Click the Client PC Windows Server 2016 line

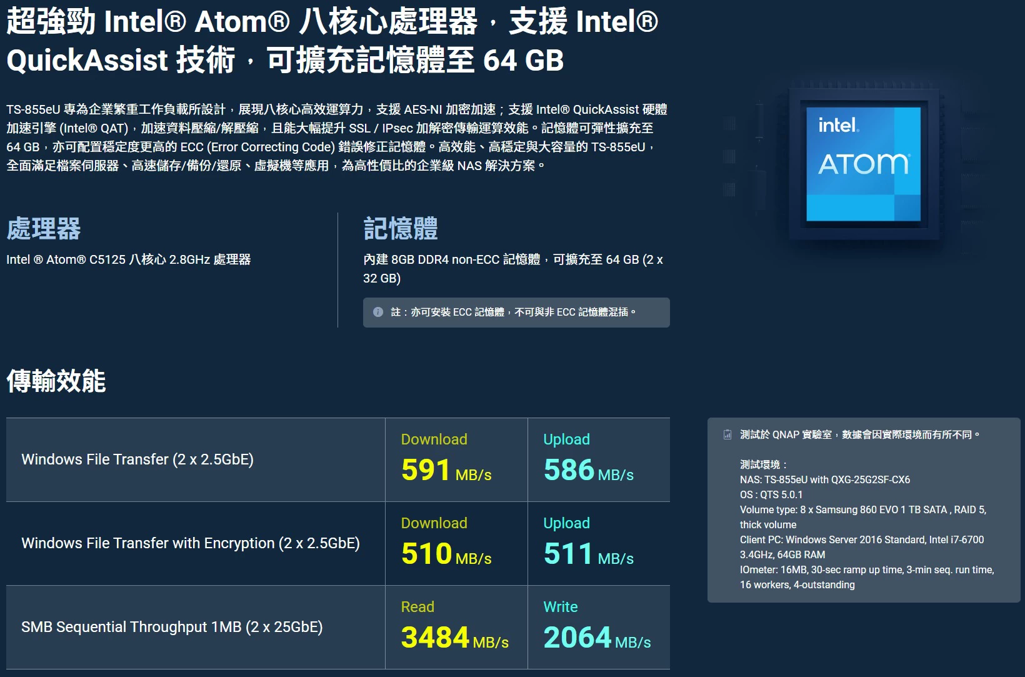(x=862, y=547)
